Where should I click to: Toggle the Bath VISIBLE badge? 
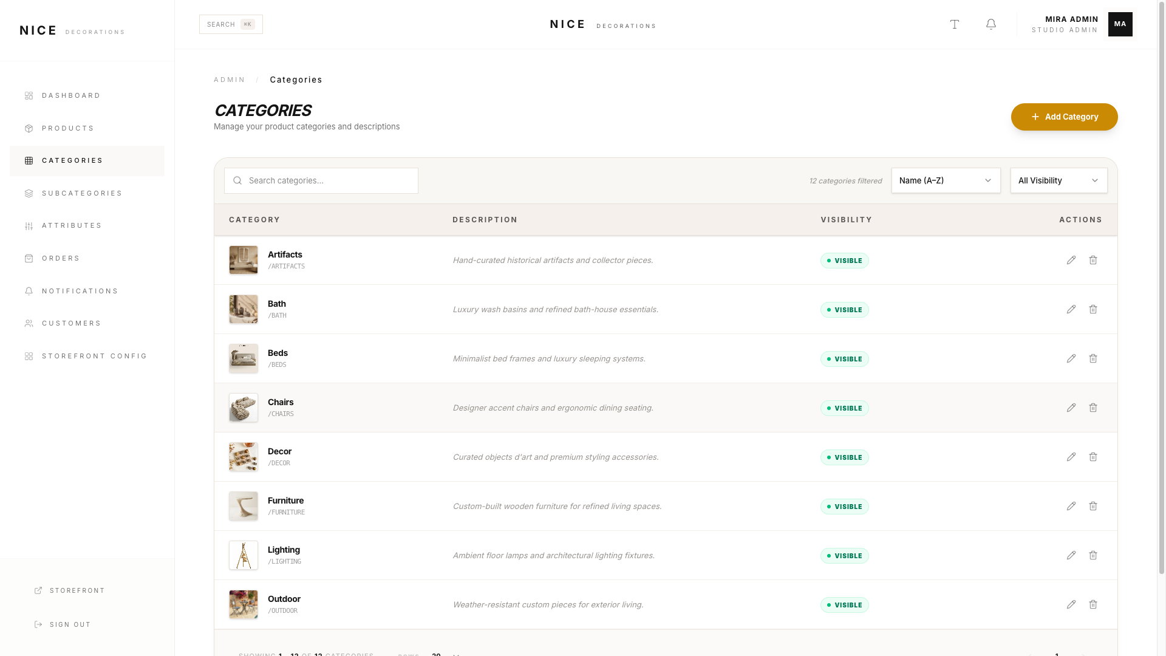(x=845, y=310)
